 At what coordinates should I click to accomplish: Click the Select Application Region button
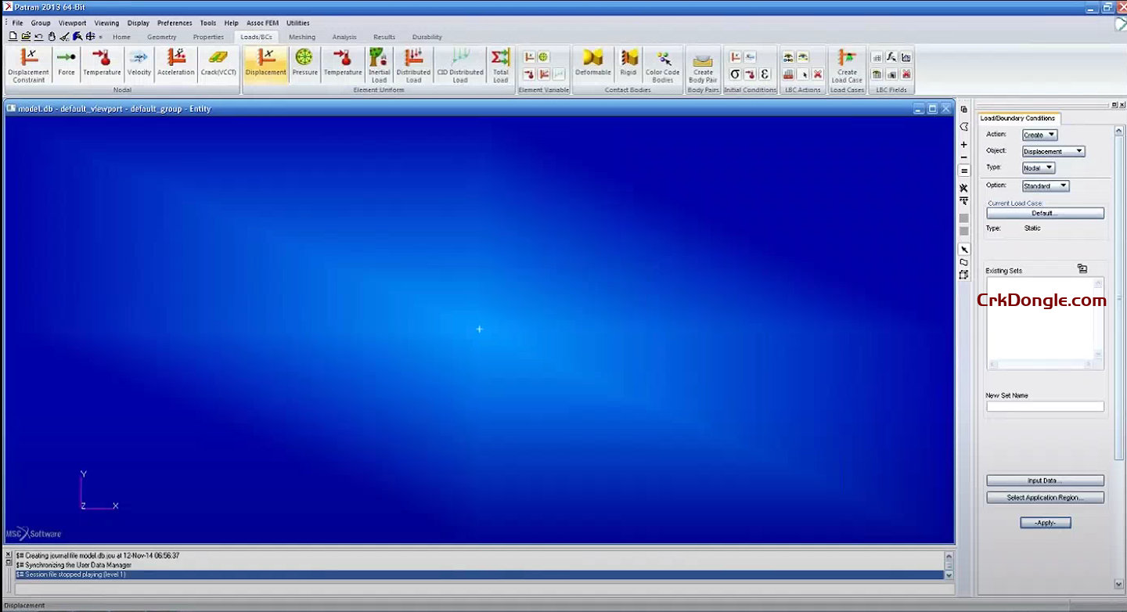[1045, 497]
